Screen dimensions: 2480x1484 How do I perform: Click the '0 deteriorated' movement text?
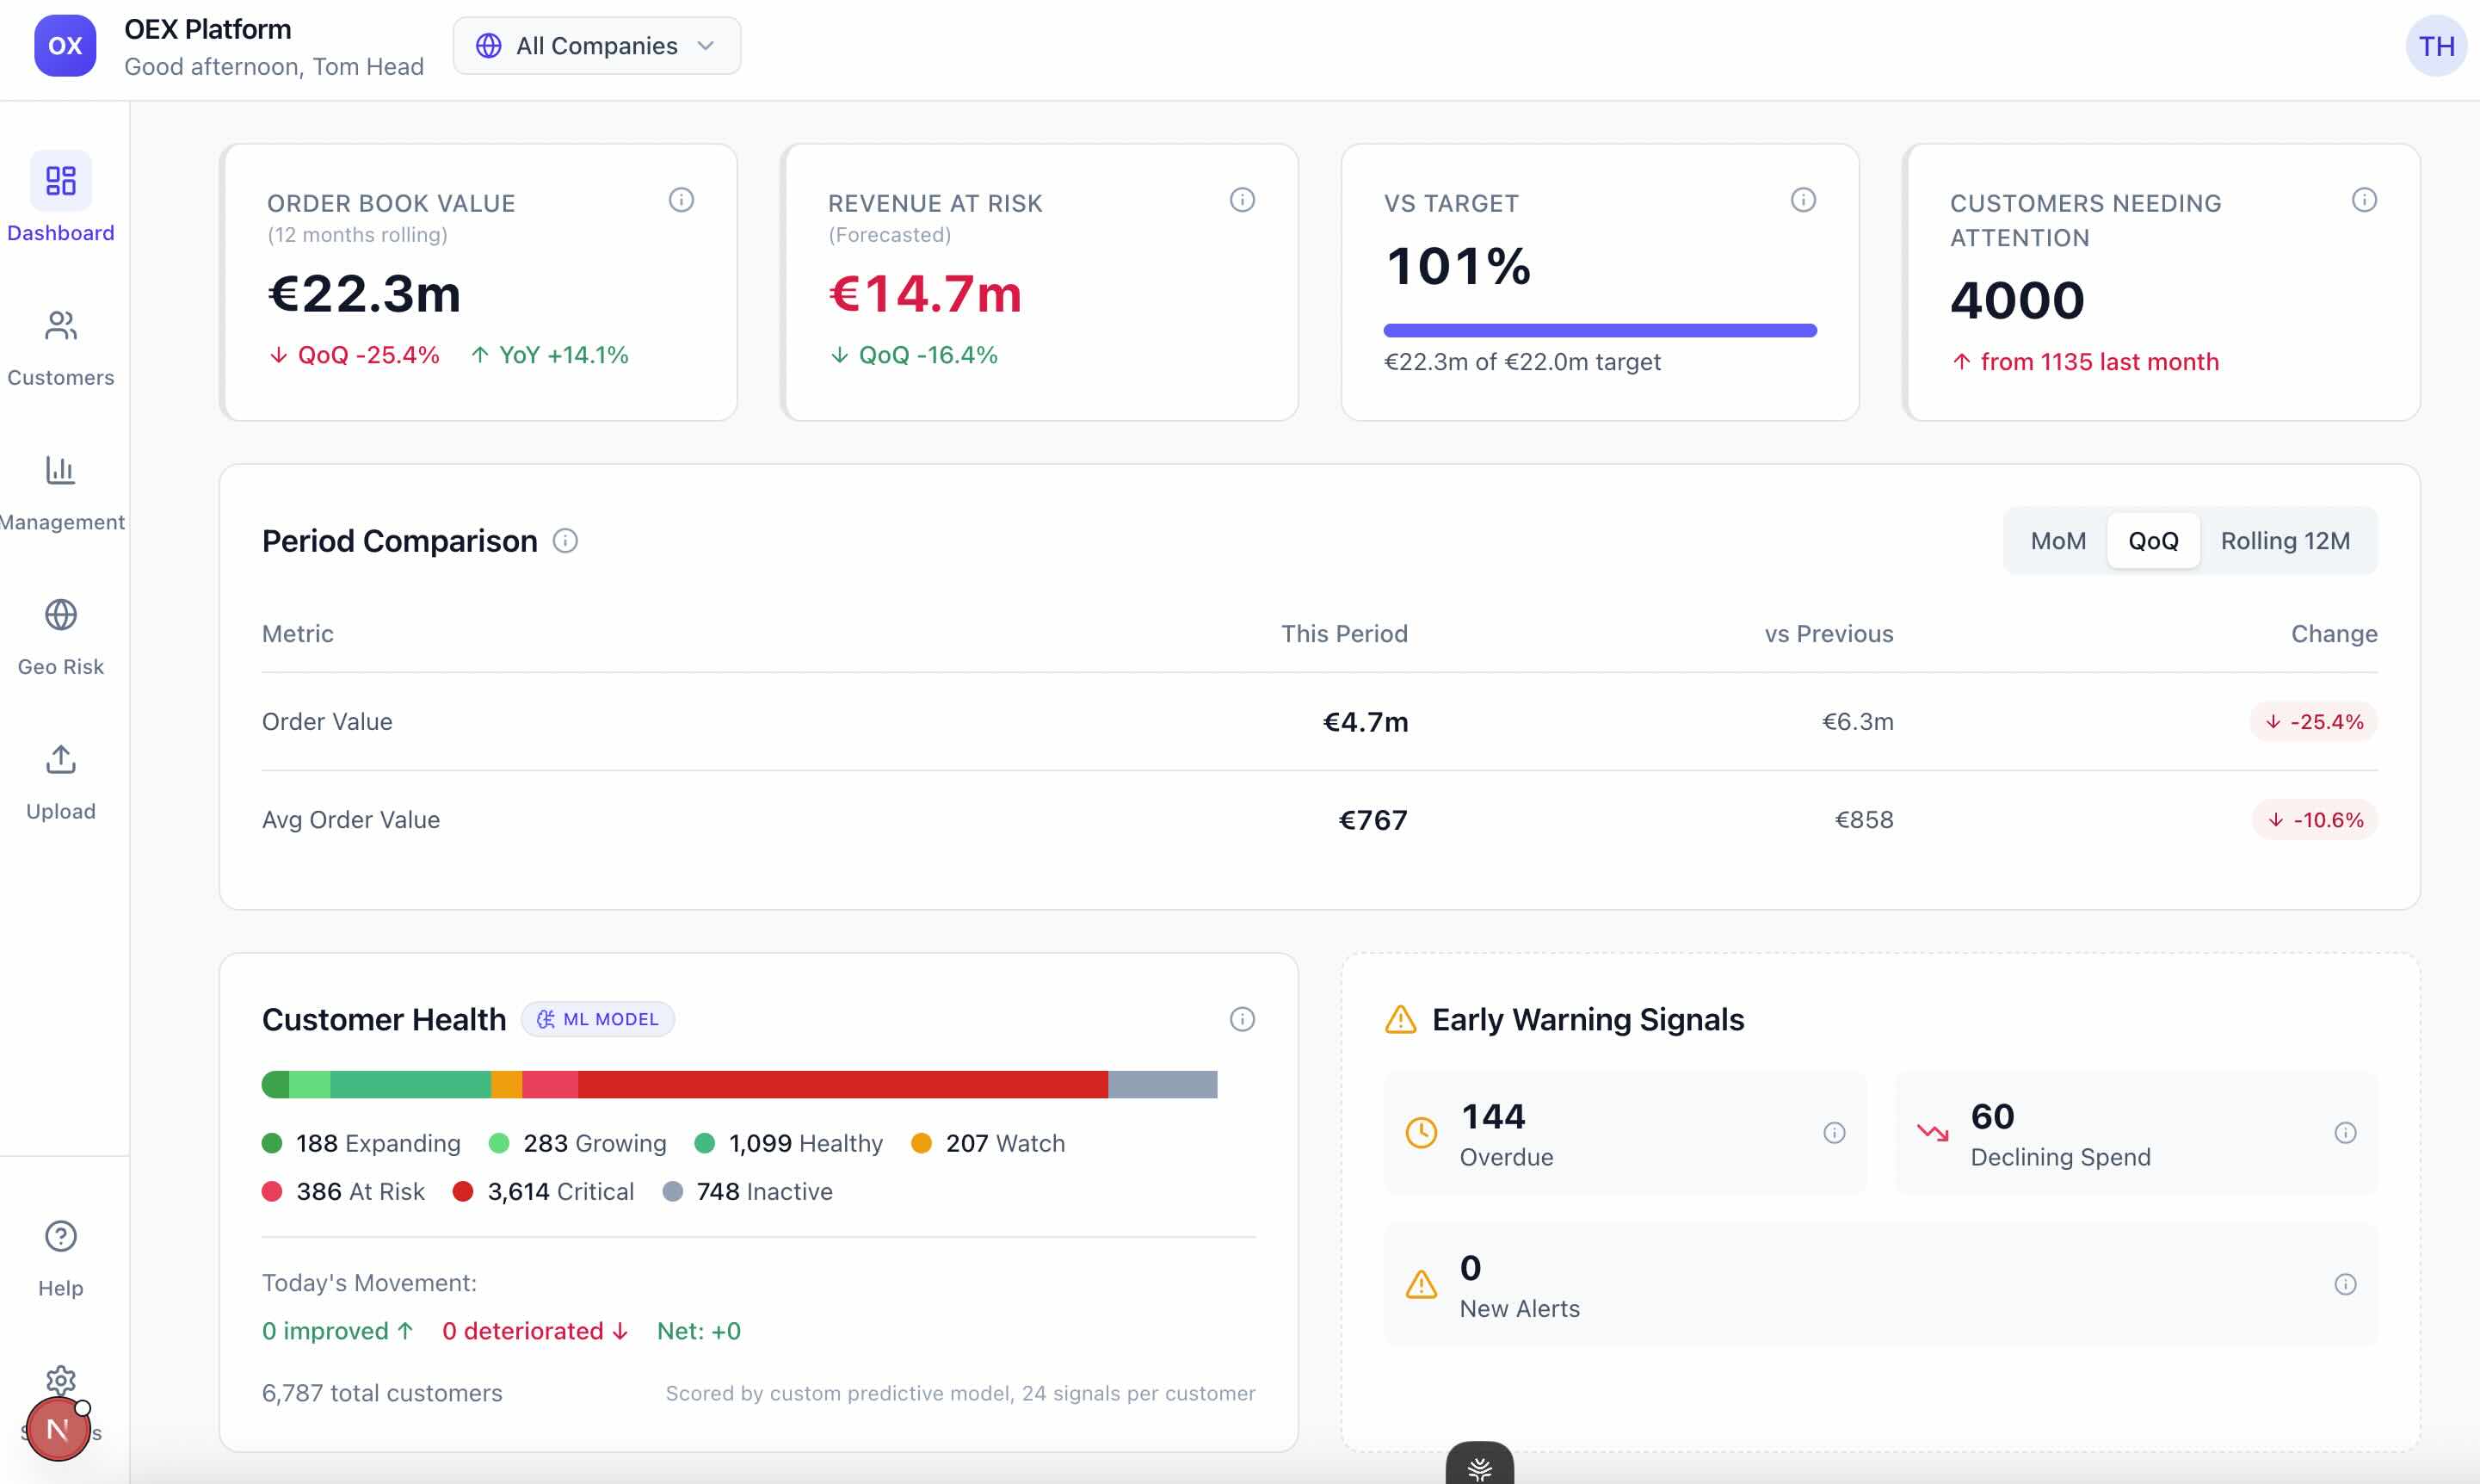536,1331
